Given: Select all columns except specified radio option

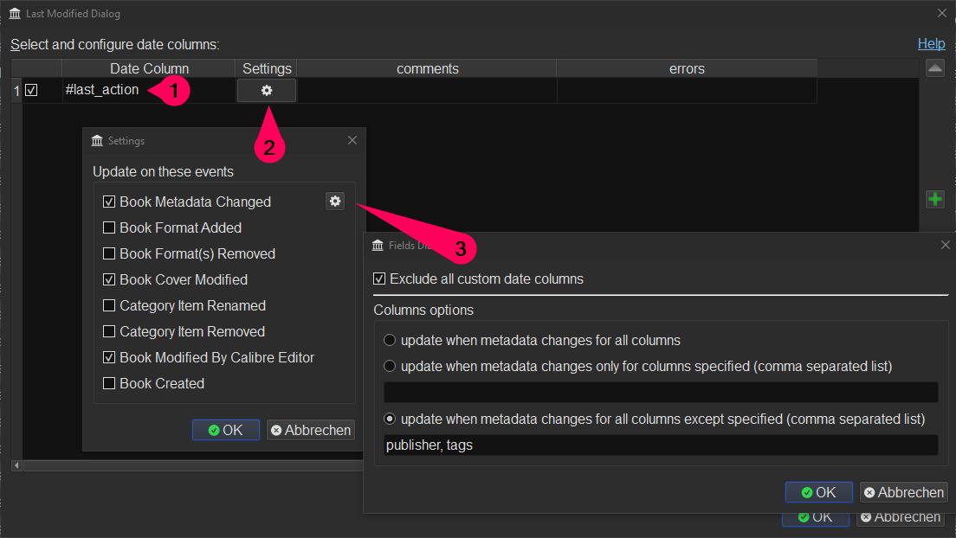Looking at the screenshot, I should pos(390,420).
